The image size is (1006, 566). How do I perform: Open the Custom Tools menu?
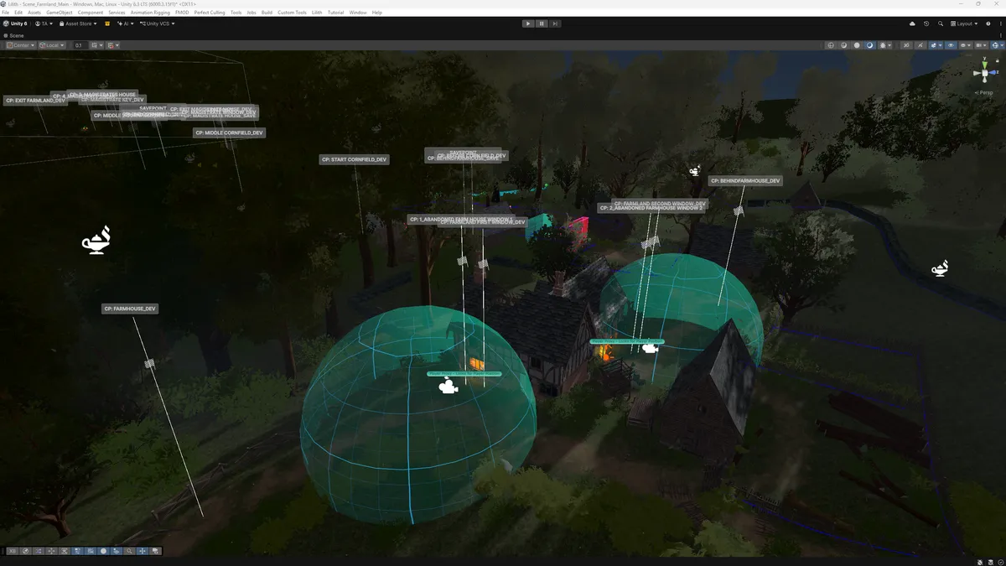292,13
